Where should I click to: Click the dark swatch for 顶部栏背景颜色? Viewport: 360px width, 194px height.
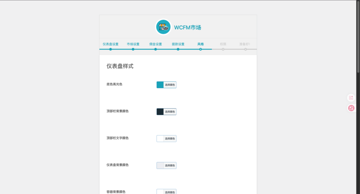pos(160,112)
